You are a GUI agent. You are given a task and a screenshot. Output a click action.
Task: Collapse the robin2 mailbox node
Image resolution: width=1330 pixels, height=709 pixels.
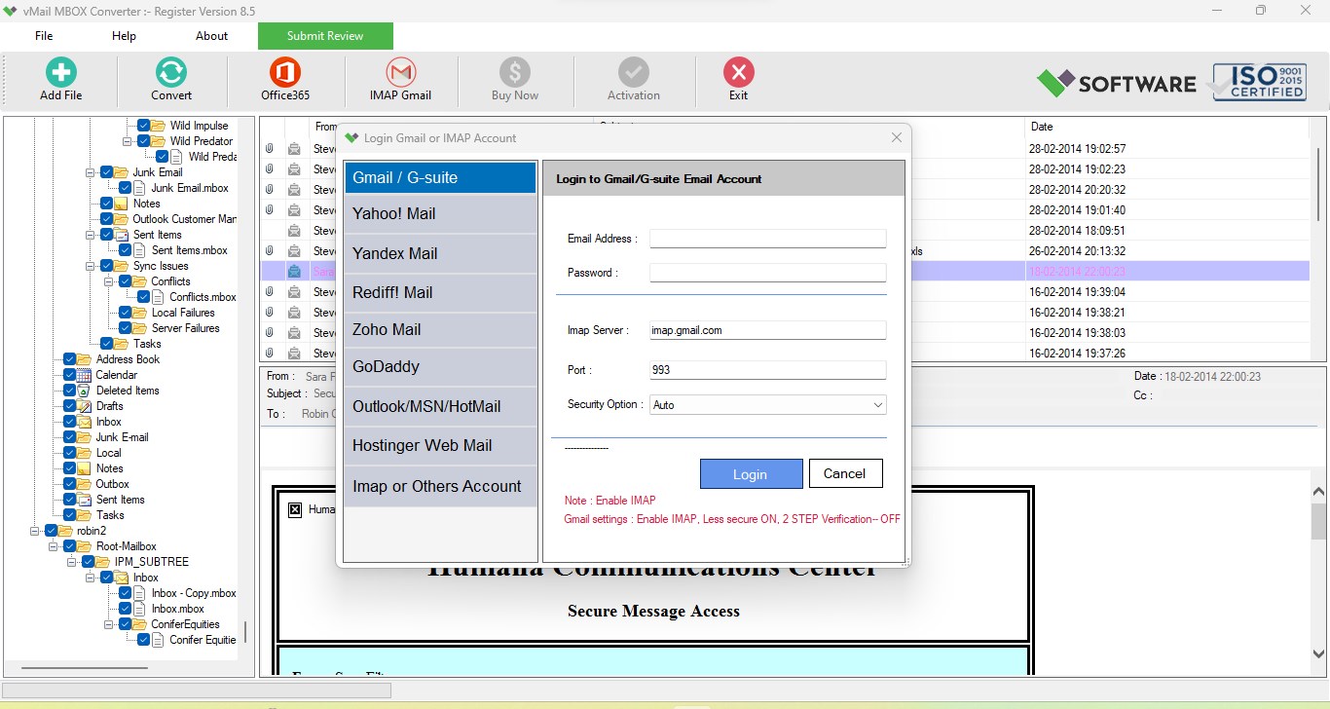point(35,531)
